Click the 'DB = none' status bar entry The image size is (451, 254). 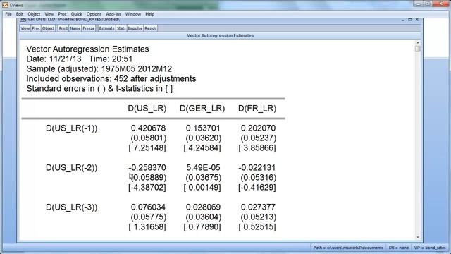[x=399, y=248]
